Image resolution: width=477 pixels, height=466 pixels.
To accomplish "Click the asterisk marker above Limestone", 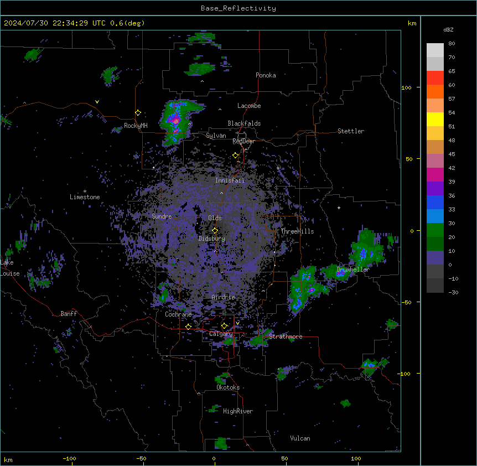I will coord(85,191).
